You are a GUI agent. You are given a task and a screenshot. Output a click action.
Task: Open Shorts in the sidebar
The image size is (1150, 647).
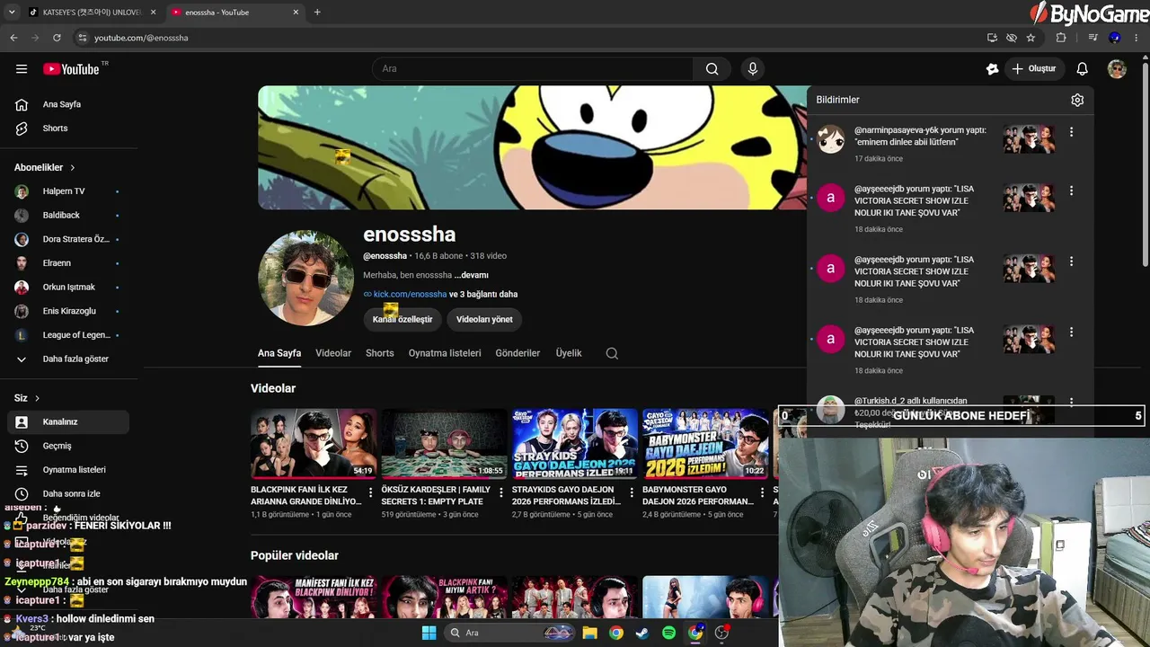68,129
